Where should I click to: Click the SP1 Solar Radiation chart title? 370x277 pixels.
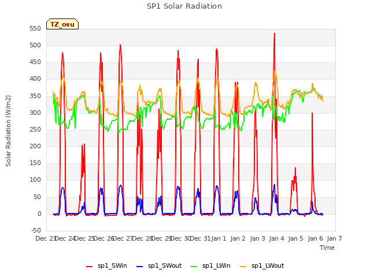[x=184, y=6]
